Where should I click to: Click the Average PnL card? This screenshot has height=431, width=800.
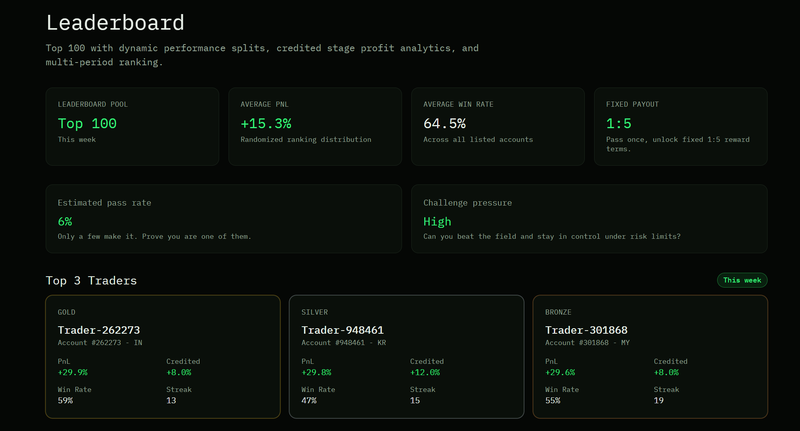[315, 126]
